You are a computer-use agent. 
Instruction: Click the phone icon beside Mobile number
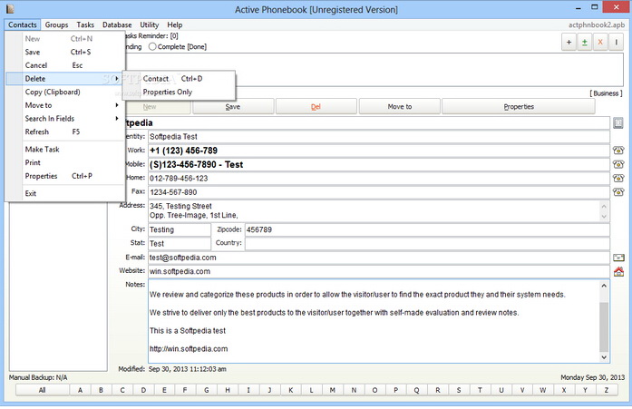618,164
